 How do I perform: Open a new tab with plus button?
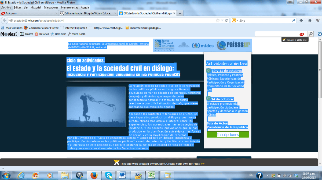tap(180, 13)
